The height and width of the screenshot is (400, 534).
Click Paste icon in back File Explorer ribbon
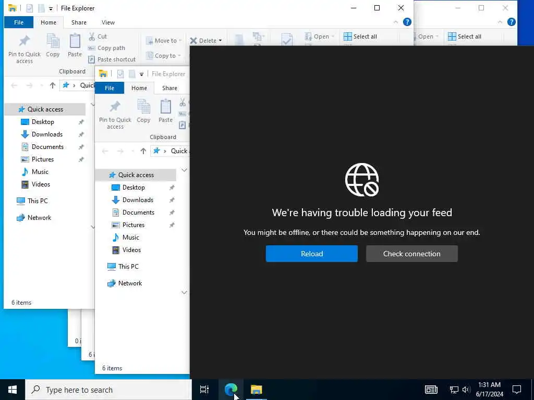[x=75, y=45]
